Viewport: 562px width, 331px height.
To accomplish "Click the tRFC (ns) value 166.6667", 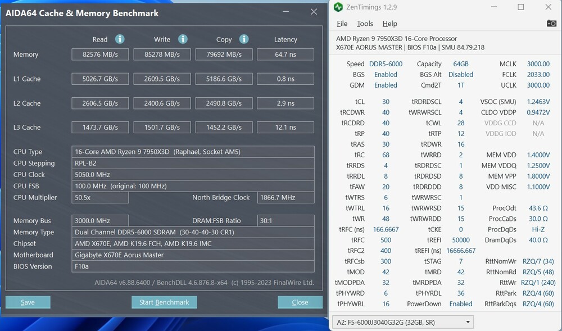I will point(386,229).
